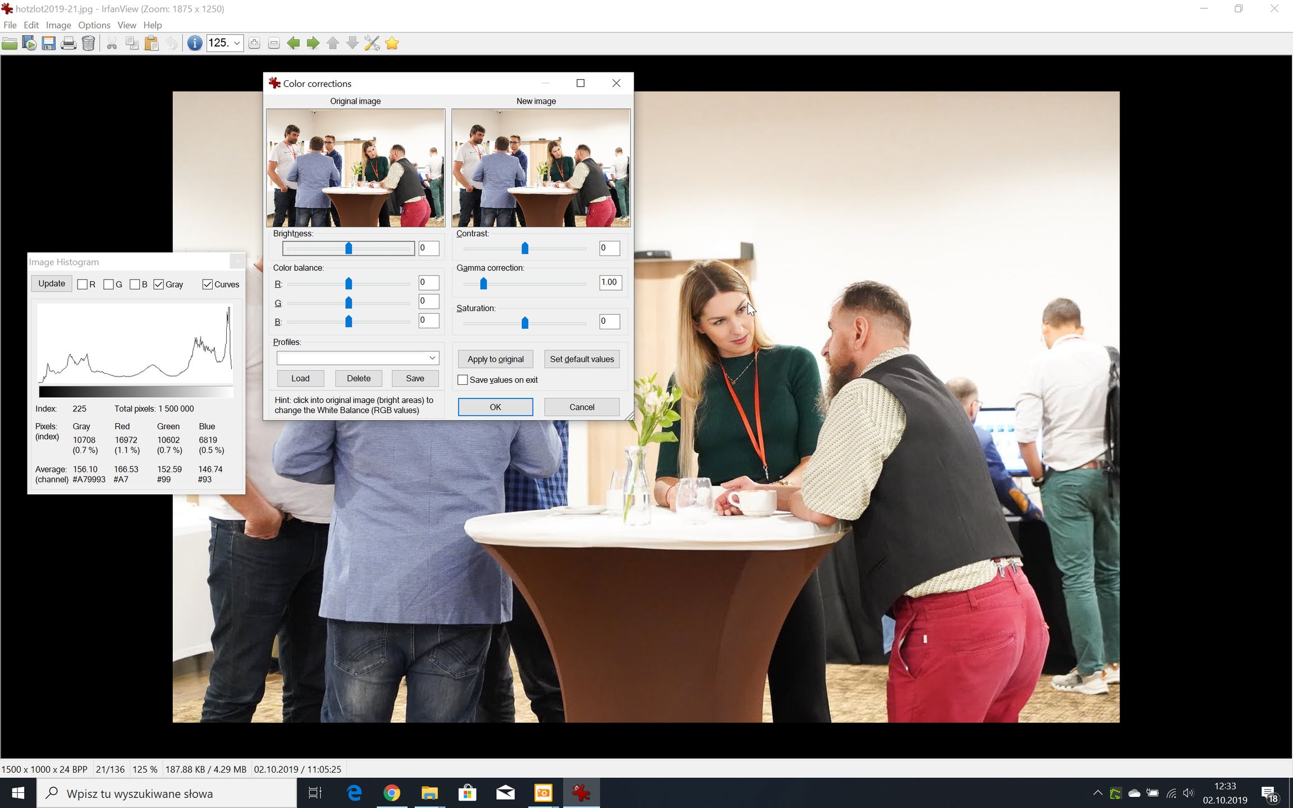Enable Save values on exit
The width and height of the screenshot is (1293, 808).
(462, 380)
